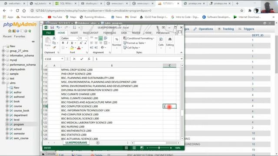Click the Wrap Text icon
Image resolution: width=278 pixels, height=156 pixels.
click(106, 38)
